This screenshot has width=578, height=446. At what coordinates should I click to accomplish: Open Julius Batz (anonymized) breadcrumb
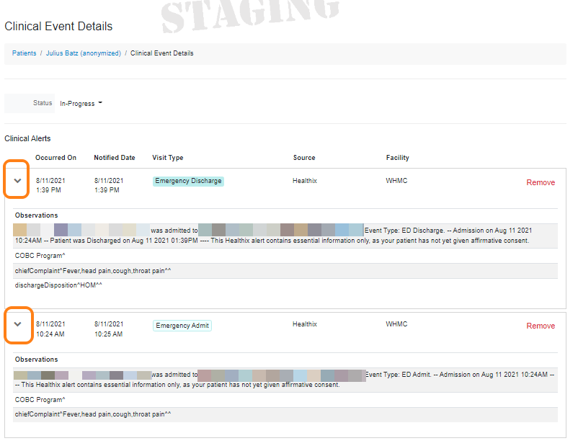84,53
